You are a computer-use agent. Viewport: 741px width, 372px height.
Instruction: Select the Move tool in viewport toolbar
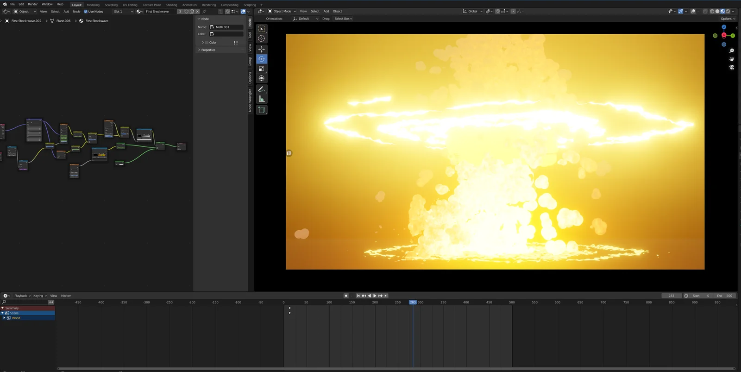pyautogui.click(x=262, y=49)
